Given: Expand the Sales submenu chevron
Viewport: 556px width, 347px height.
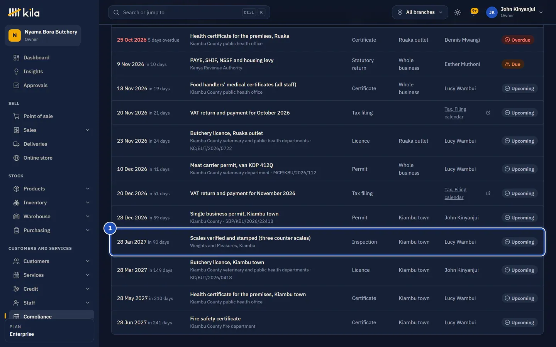Looking at the screenshot, I should click(88, 130).
